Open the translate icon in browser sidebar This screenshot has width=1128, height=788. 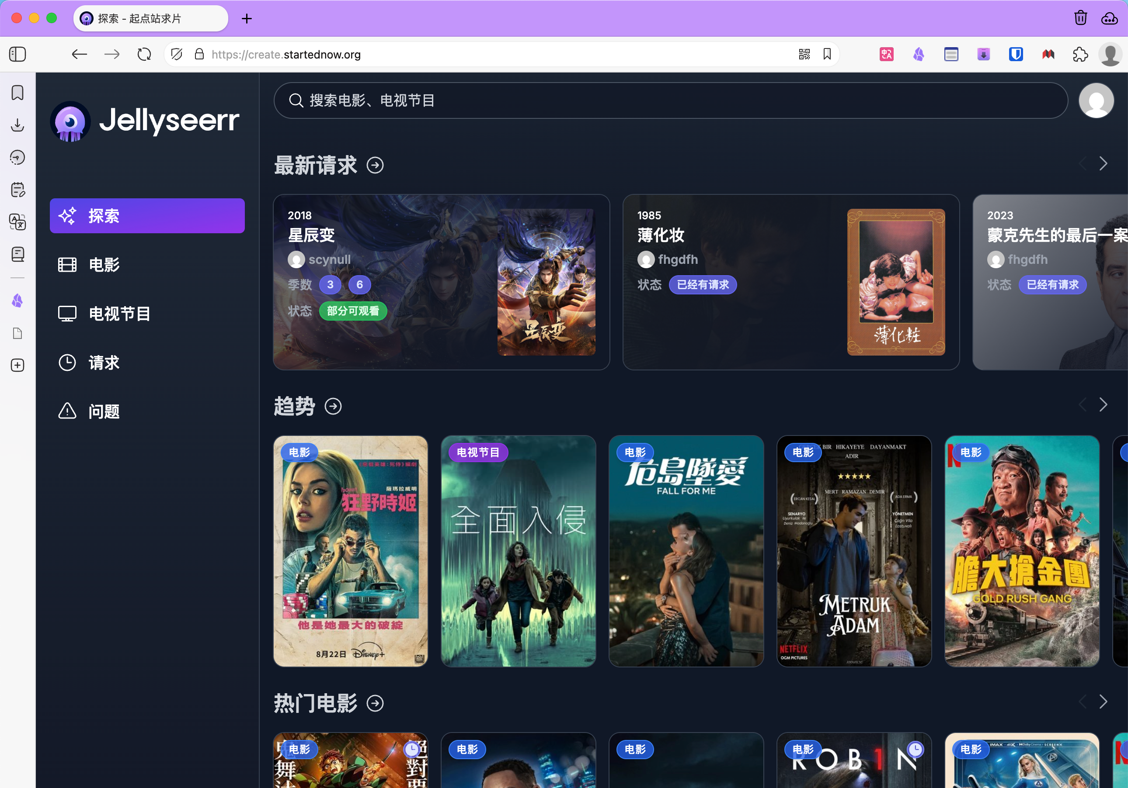point(17,222)
